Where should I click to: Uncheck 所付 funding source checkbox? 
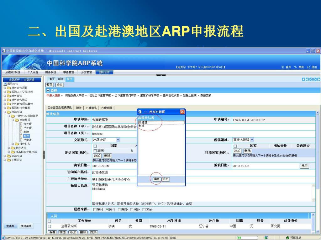point(107,210)
